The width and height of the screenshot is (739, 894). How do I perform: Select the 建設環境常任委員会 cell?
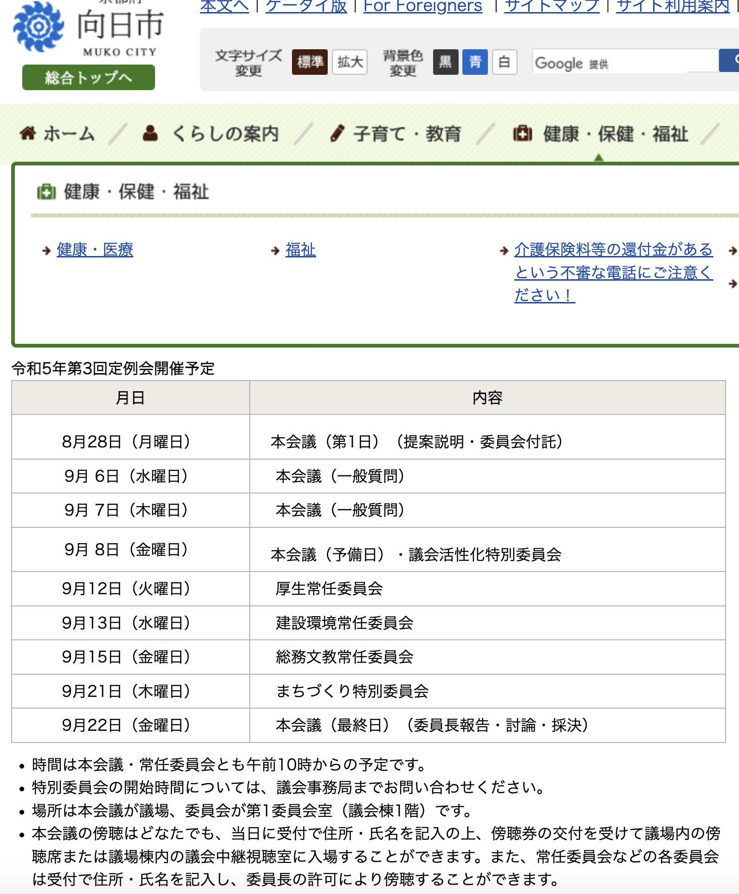point(487,623)
